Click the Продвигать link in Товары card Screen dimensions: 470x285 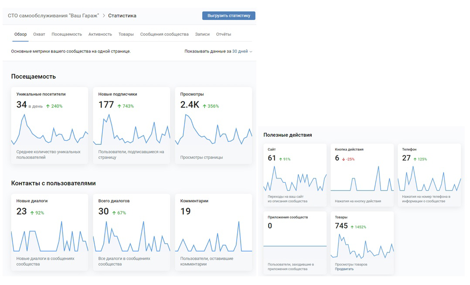(344, 269)
